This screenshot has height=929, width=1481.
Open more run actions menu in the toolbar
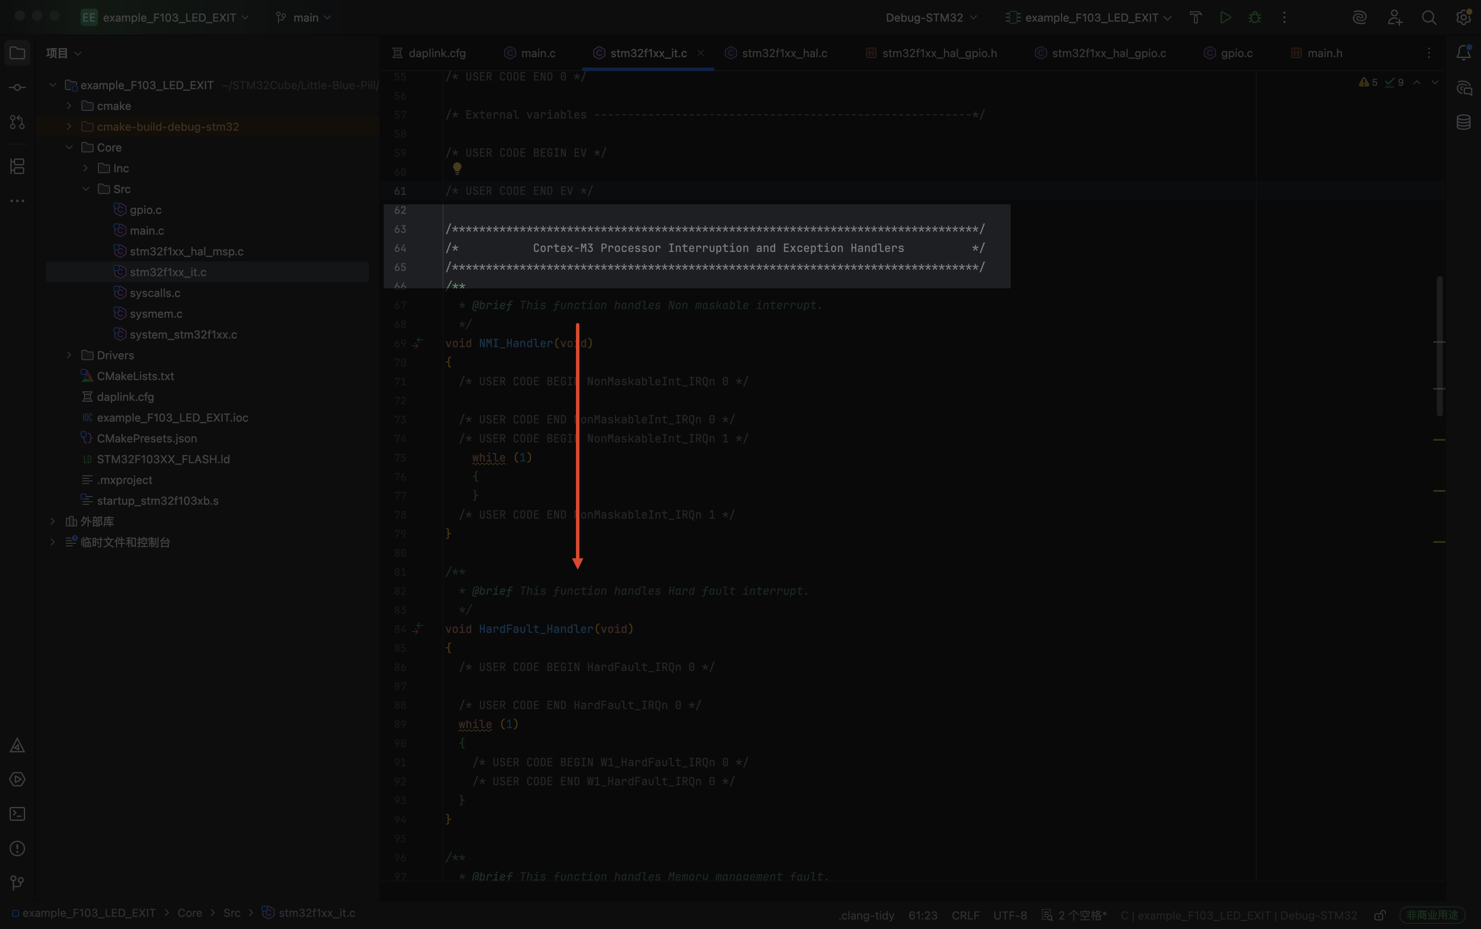[x=1284, y=17]
